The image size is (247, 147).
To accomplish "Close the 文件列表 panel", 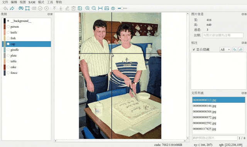I will click(x=245, y=93).
